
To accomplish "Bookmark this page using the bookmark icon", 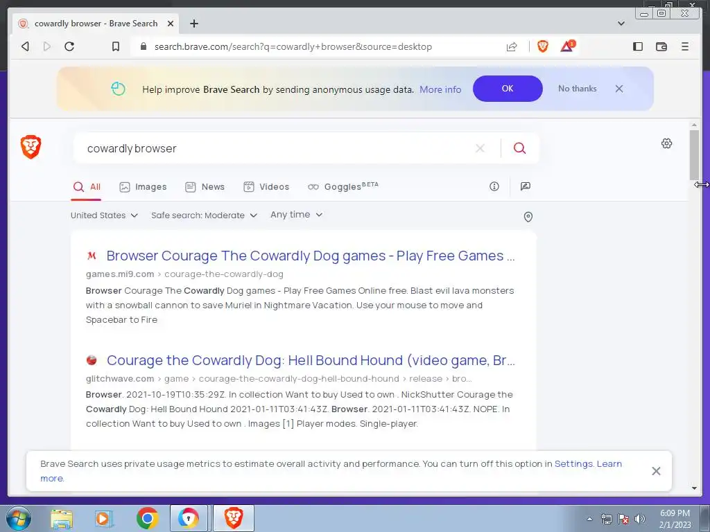I will (x=116, y=46).
